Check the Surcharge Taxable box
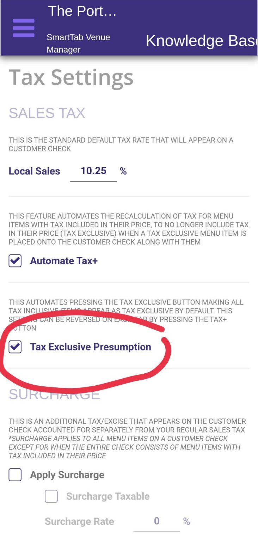Viewport: 258px width, 542px height. click(x=51, y=496)
